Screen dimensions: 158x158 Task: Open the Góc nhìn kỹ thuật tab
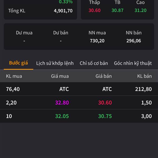coord(133,63)
